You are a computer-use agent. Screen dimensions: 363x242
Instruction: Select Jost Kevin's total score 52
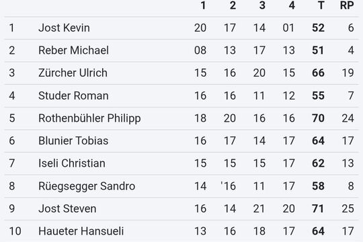pyautogui.click(x=318, y=28)
